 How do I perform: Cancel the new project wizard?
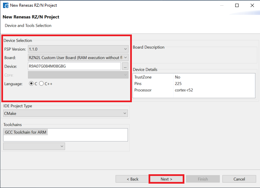239,179
